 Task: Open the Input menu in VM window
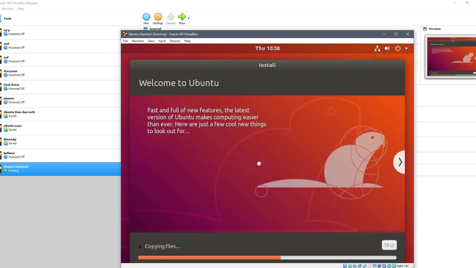point(162,41)
